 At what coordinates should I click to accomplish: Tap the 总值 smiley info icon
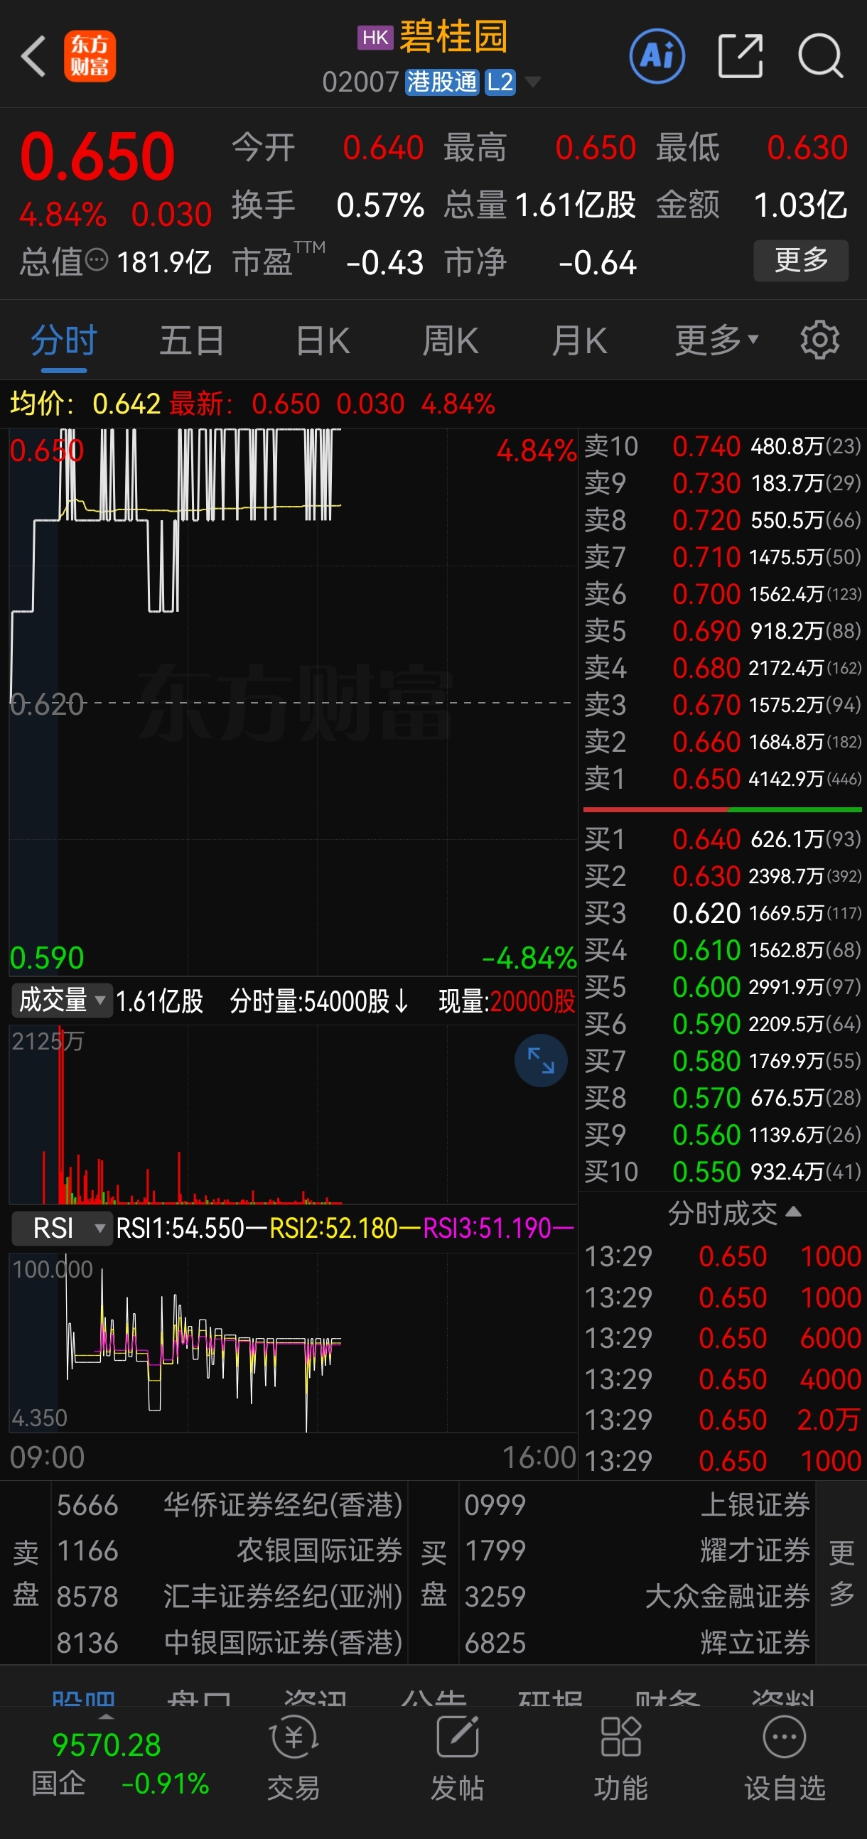(97, 260)
